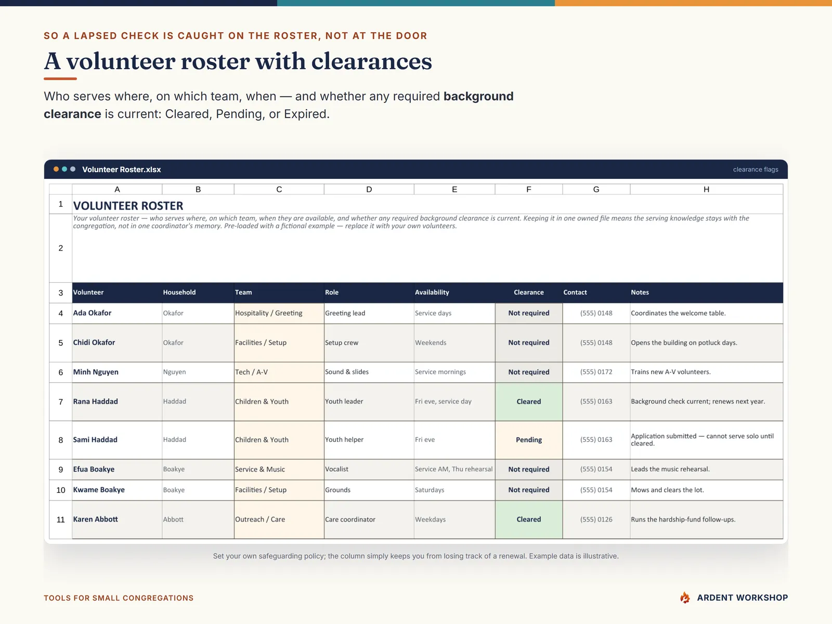Select the "Notes" column heading cell
832x624 pixels.
coord(707,293)
